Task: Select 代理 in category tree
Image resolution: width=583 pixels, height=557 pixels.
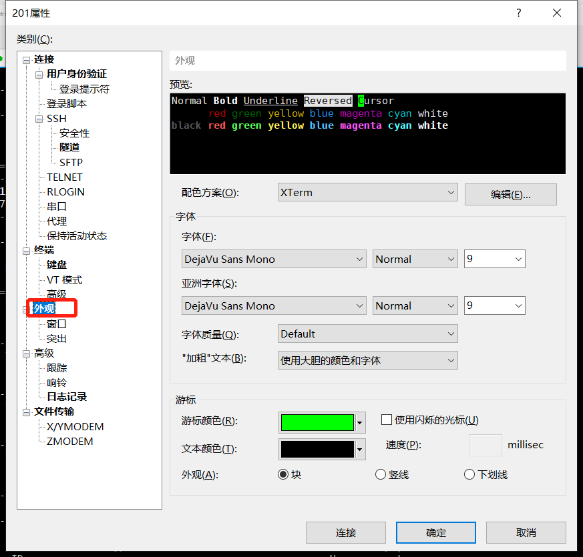Action: pyautogui.click(x=57, y=221)
